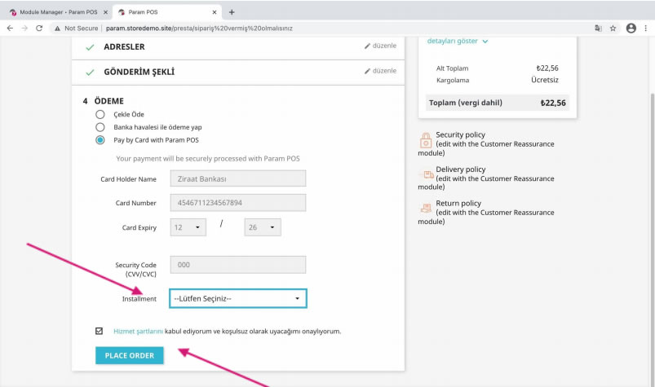The height and width of the screenshot is (387, 655).
Task: Select the Çekle Öde radio button
Action: pyautogui.click(x=100, y=114)
